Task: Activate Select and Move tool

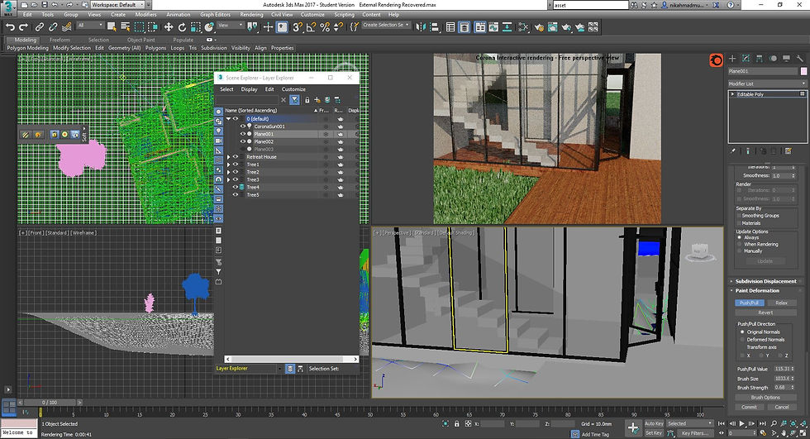Action: 169,26
